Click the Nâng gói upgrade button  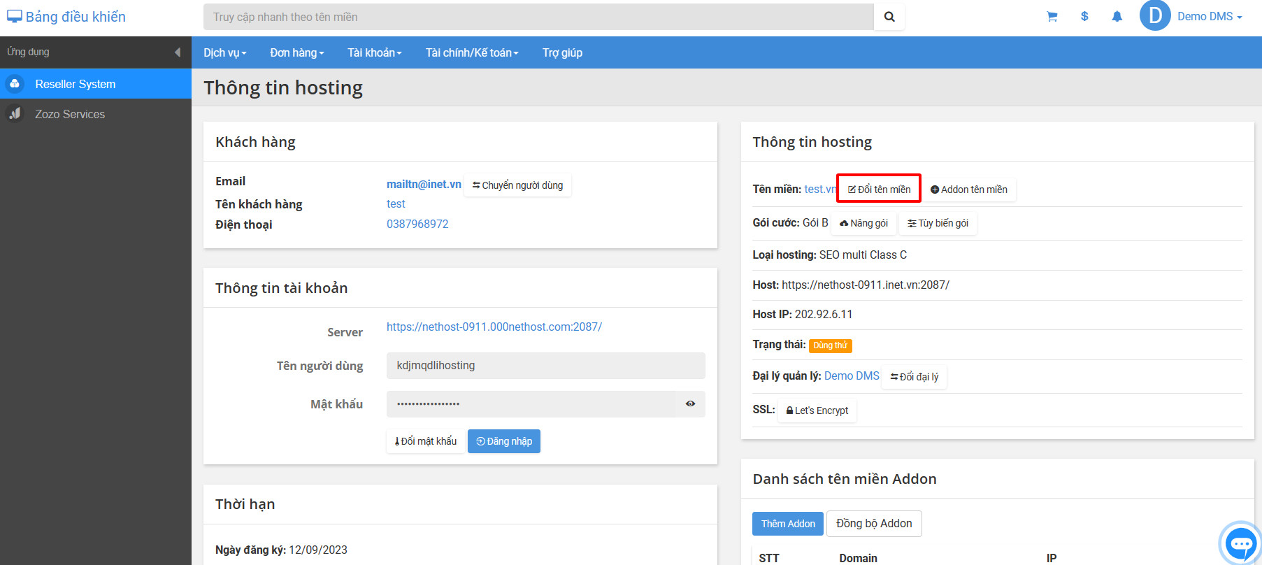863,223
